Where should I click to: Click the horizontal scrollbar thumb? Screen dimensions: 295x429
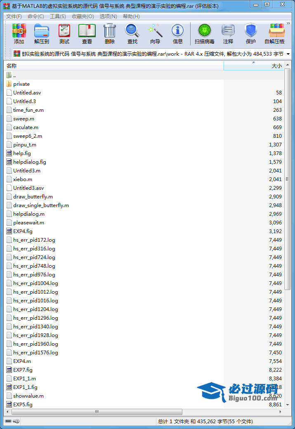tap(97, 412)
